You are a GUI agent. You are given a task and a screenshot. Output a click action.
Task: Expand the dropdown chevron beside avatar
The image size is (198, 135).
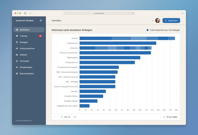tap(153, 21)
